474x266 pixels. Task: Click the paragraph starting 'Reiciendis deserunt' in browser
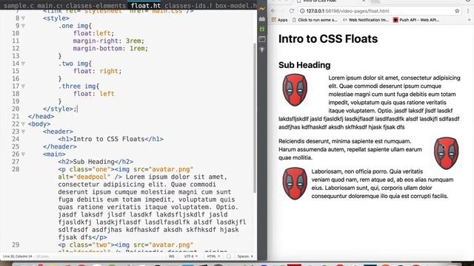pyautogui.click(x=350, y=149)
